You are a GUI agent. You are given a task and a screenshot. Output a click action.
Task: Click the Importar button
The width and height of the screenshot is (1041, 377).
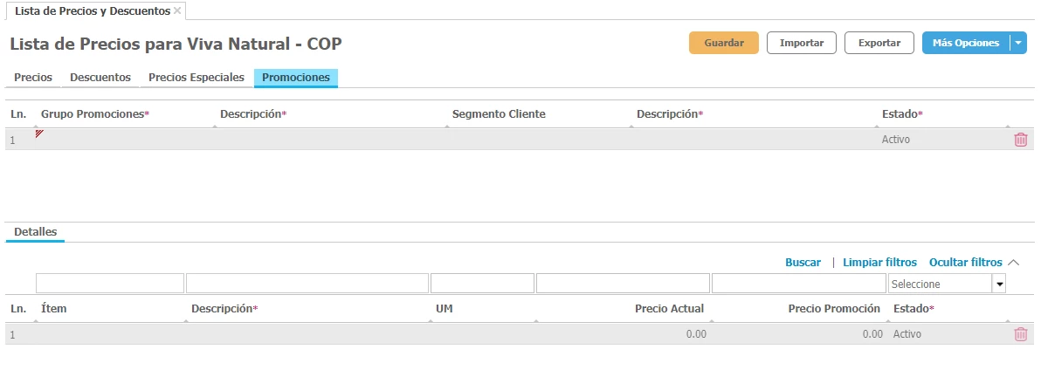pos(802,43)
